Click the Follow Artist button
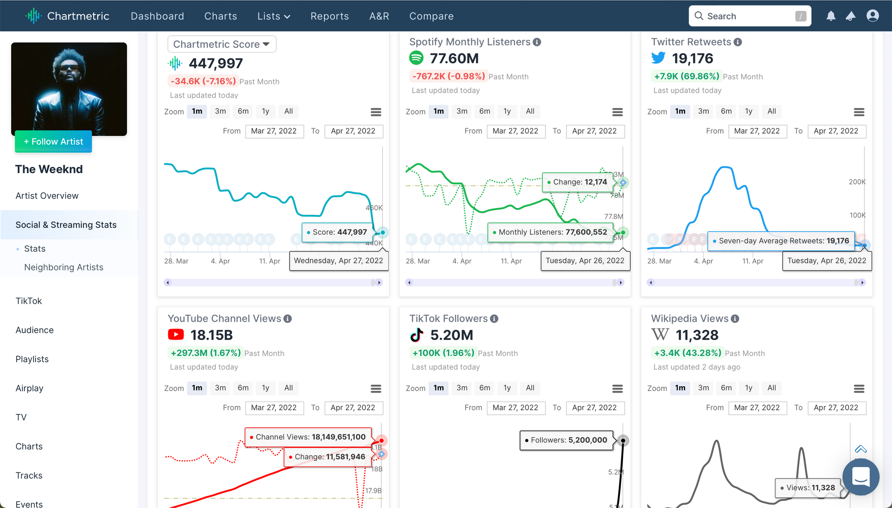Image resolution: width=892 pixels, height=508 pixels. pyautogui.click(x=54, y=142)
